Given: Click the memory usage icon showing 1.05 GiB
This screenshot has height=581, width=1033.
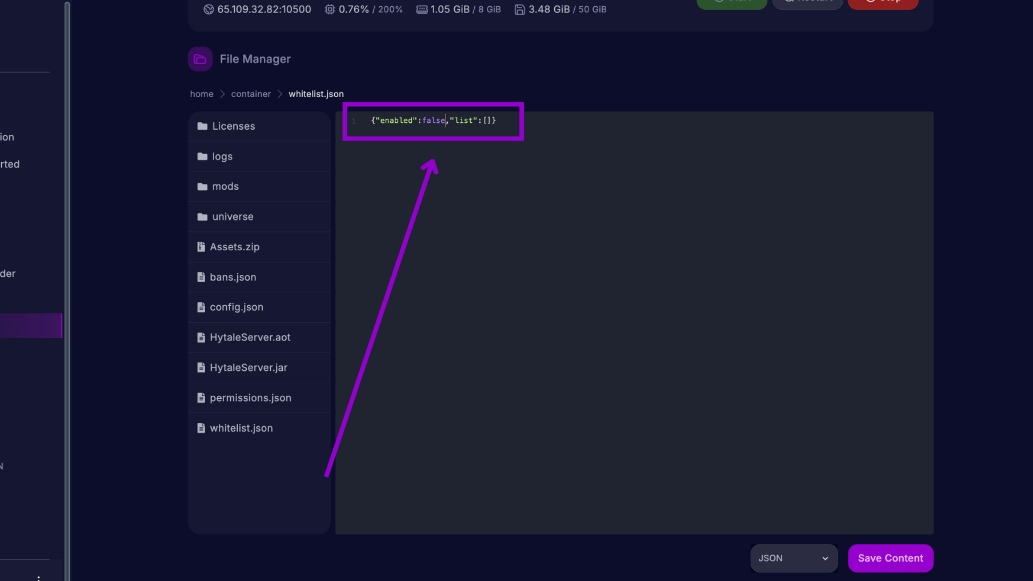Looking at the screenshot, I should [x=421, y=9].
